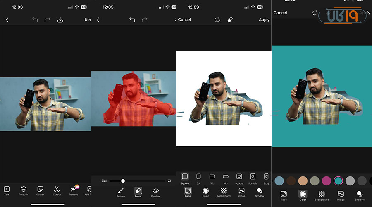Screen dimensions: 372x207
Task: Open Image tab below the color swatches
Action: [341, 195]
